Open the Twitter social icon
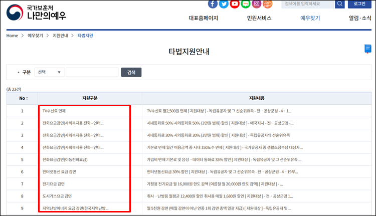 [224, 4]
